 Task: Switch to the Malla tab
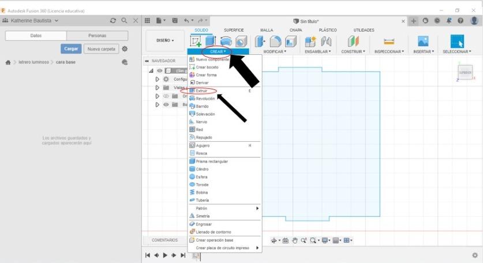point(267,30)
